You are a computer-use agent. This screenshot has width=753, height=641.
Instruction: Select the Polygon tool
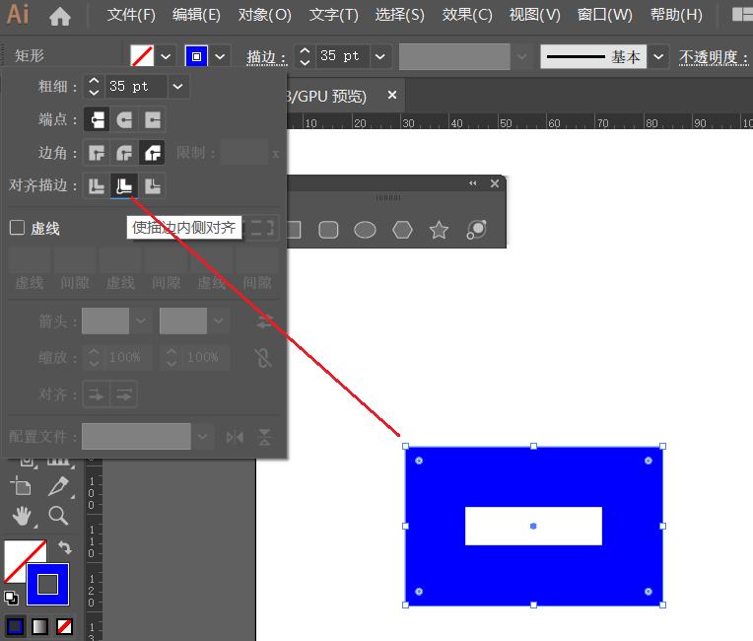[402, 230]
